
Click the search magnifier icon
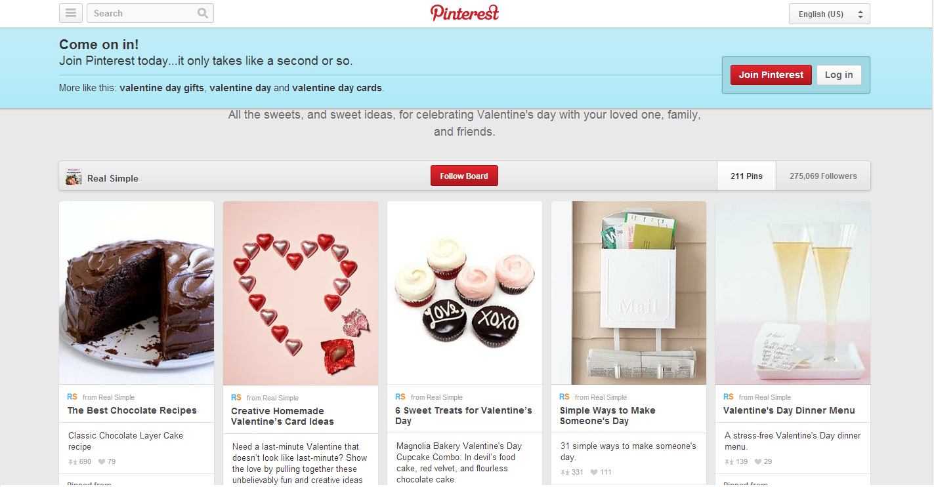point(203,13)
